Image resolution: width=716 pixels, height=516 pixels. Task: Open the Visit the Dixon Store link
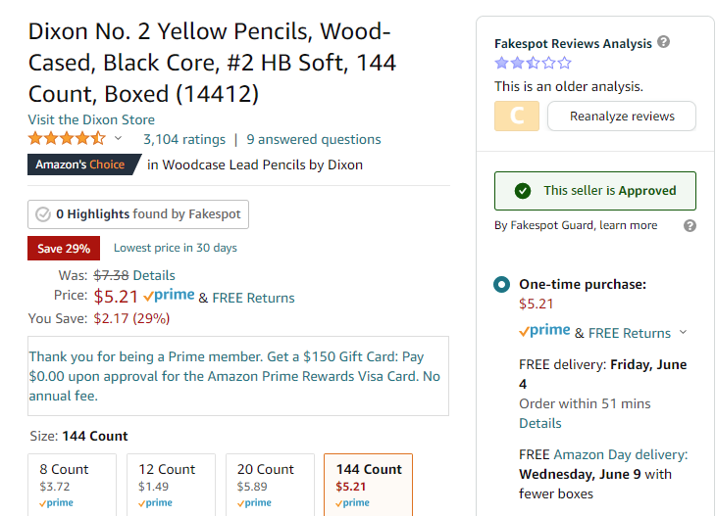(x=91, y=119)
